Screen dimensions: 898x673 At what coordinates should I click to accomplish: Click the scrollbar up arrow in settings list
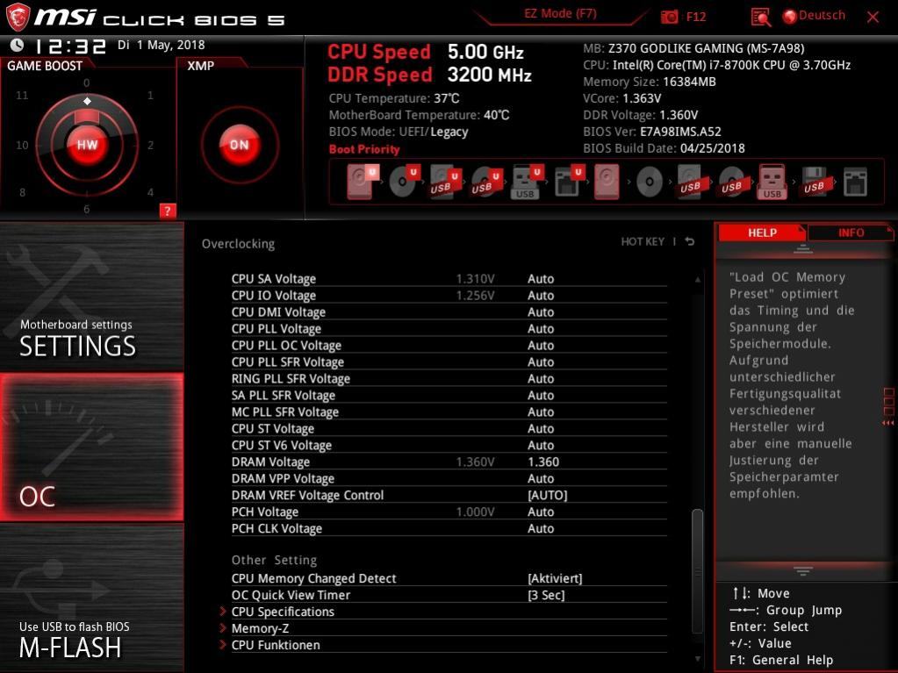click(x=698, y=280)
